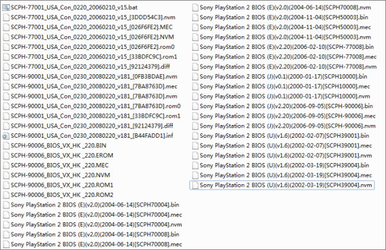Click file icon of BIOS (J)(v0.1)[SCPH10000].bin

[195, 77]
